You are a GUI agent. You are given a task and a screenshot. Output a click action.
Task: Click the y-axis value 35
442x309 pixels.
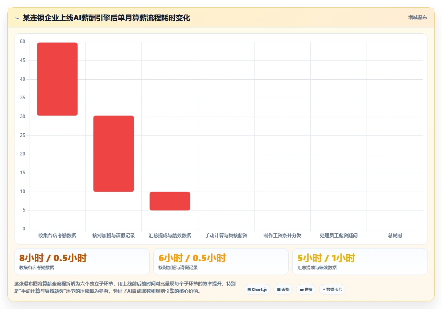pyautogui.click(x=22, y=98)
